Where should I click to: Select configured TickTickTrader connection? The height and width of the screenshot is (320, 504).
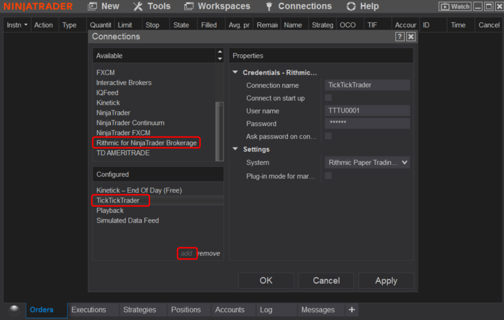tap(118, 200)
